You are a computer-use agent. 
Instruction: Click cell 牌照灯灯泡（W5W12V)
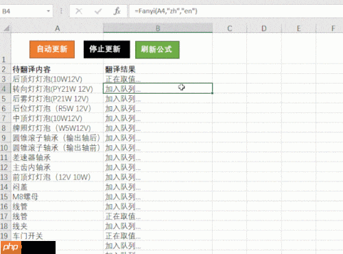point(57,128)
